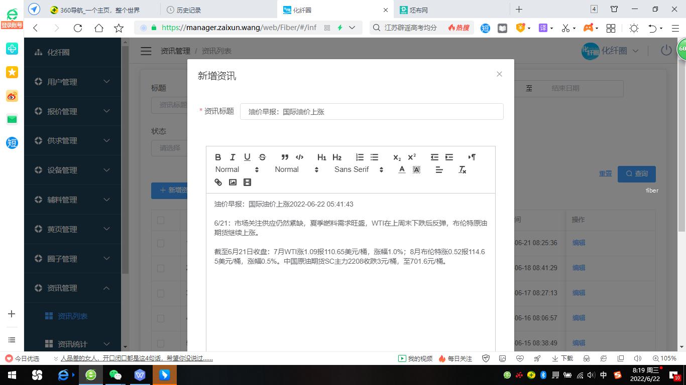The height and width of the screenshot is (385, 686).
Task: Clear text formatting in editor
Action: pos(463,170)
